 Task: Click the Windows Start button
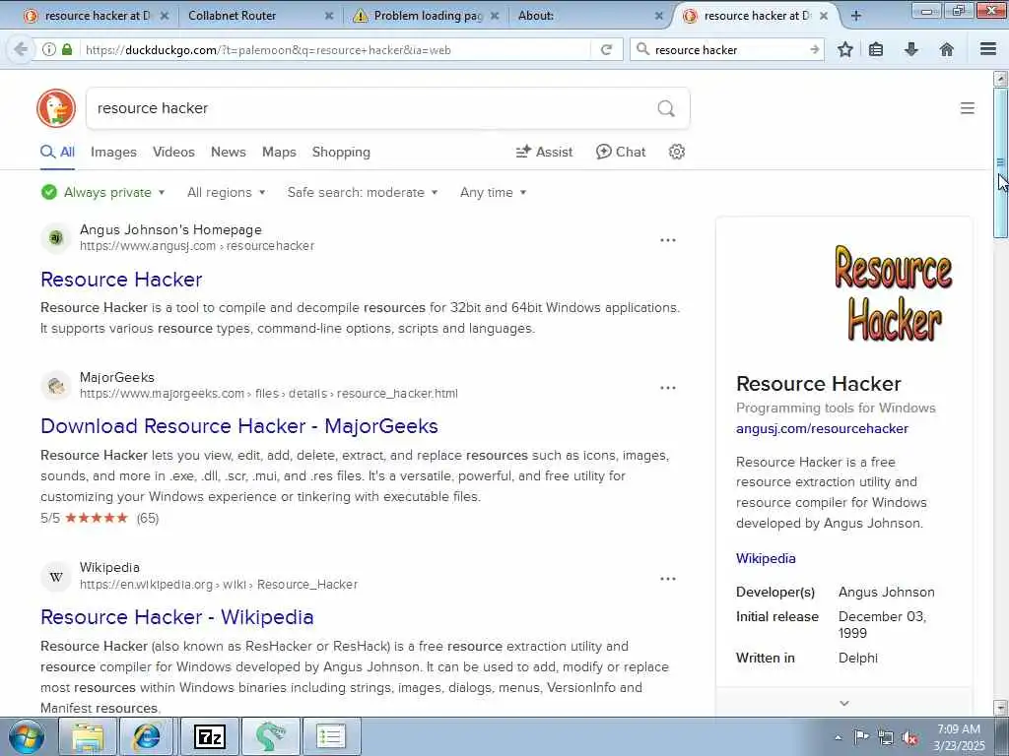pos(27,736)
